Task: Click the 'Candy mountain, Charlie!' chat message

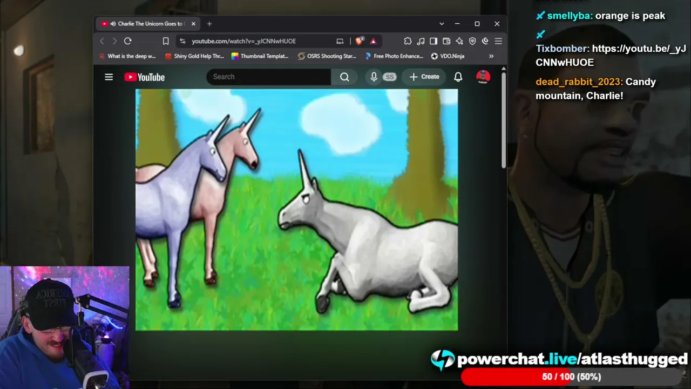Action: (x=596, y=89)
